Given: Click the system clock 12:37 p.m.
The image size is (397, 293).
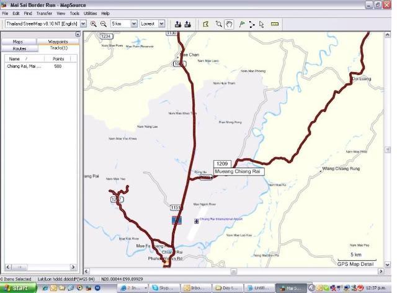Looking at the screenshot, I should tap(376, 288).
